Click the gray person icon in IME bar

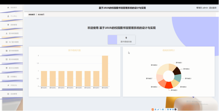tap(165, 109)
